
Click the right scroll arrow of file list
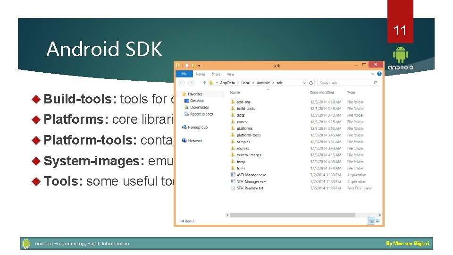click(379, 215)
